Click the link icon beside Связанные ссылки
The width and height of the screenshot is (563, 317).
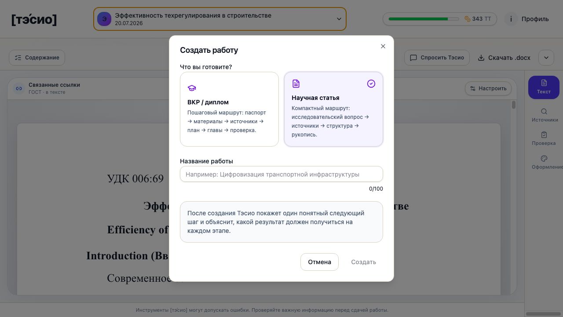pos(19,88)
